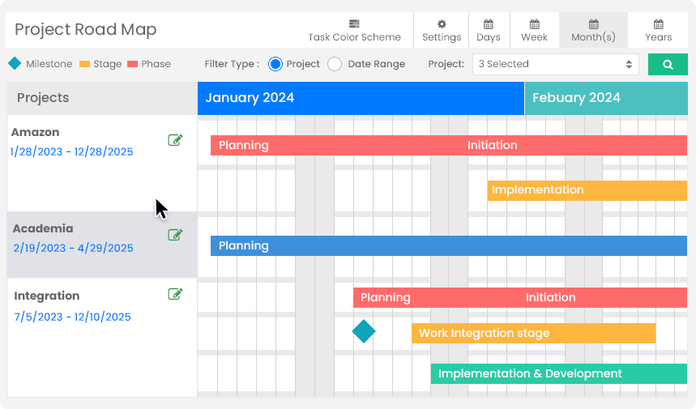The height and width of the screenshot is (409, 696).
Task: Open Amazon date range 1/28/2023 - 12/28/2025
Action: click(x=72, y=151)
